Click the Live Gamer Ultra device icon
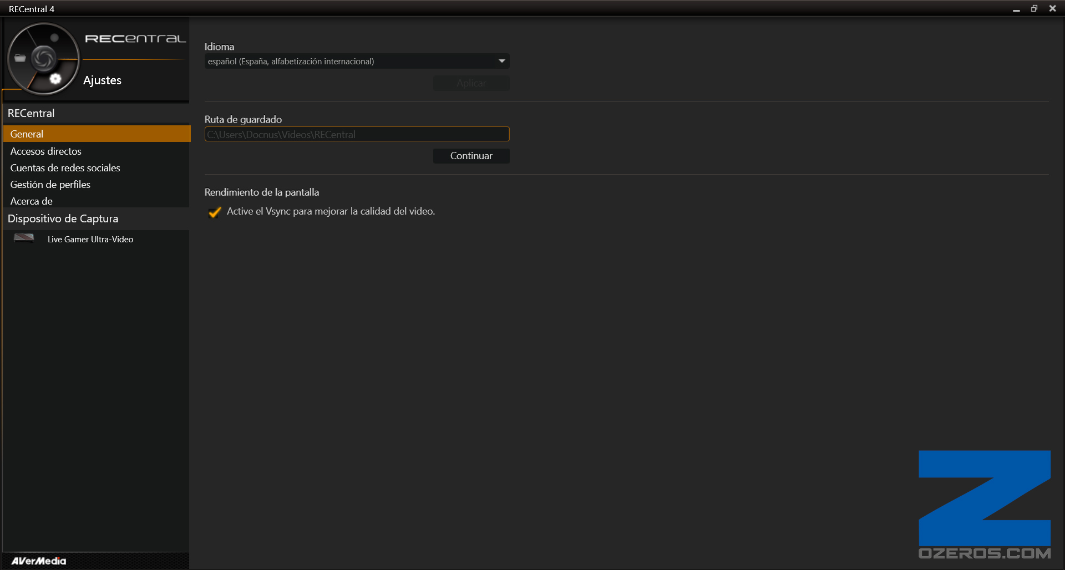Image resolution: width=1065 pixels, height=570 pixels. [x=24, y=238]
